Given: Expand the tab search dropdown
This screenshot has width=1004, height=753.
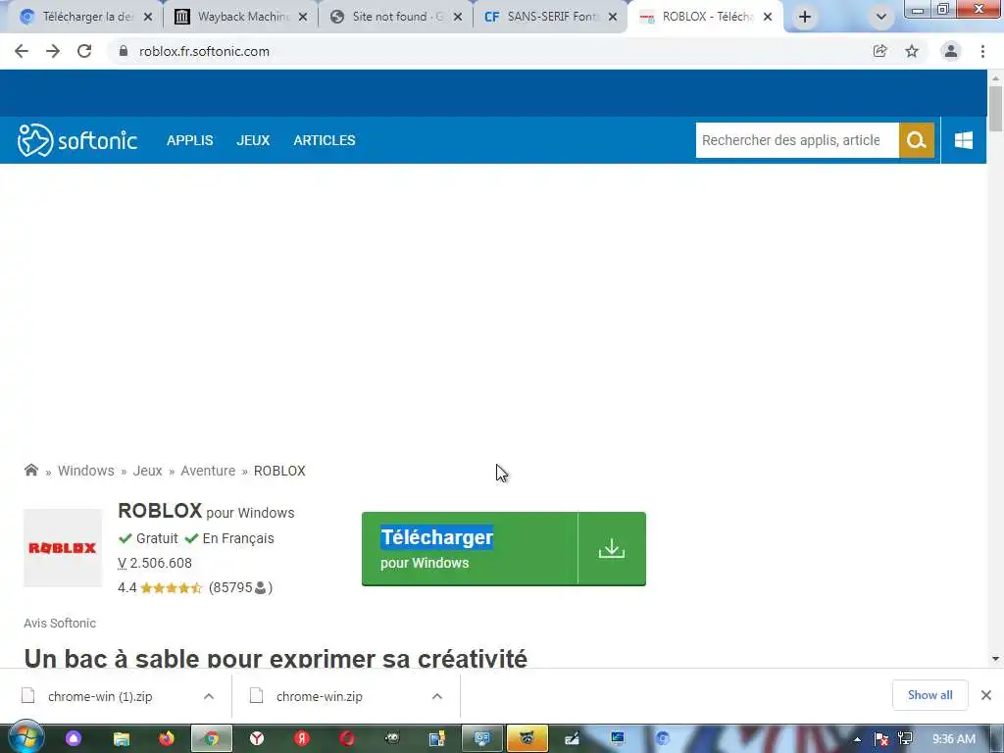Looking at the screenshot, I should [881, 17].
